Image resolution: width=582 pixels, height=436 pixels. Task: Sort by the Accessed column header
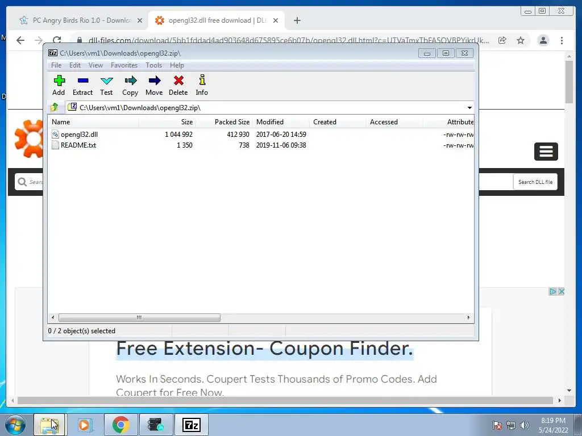pos(394,122)
